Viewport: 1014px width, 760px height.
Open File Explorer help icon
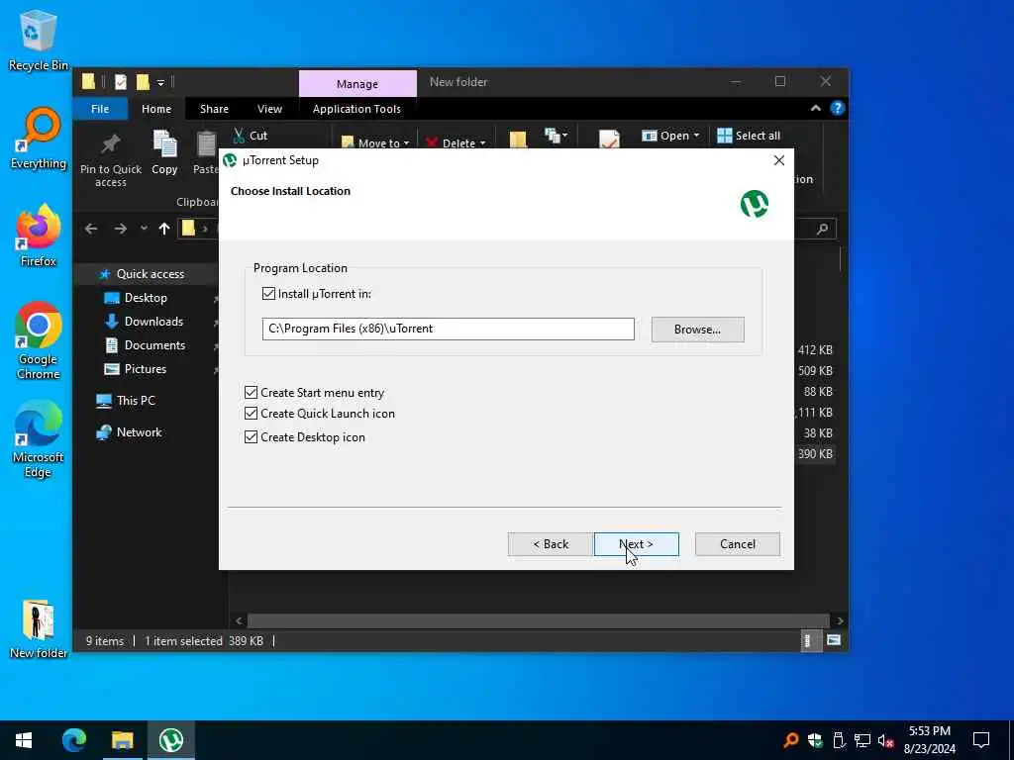838,108
